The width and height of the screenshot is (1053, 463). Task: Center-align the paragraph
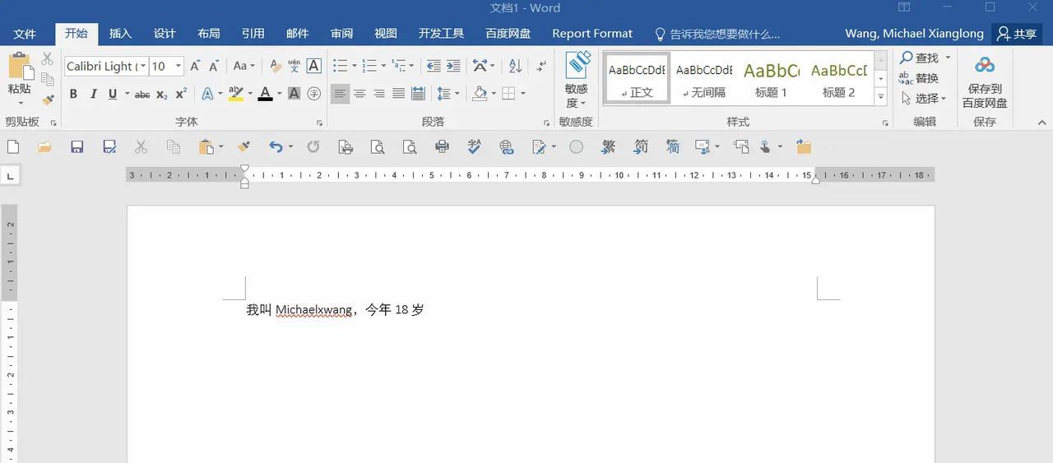pos(360,94)
